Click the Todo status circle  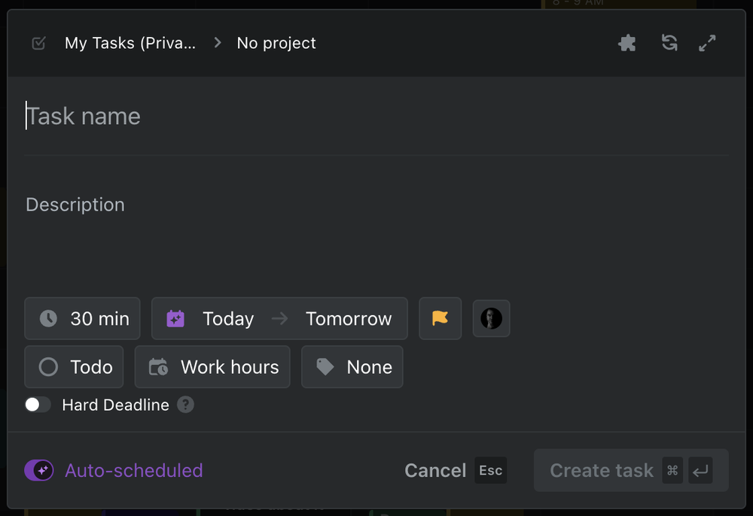[48, 367]
